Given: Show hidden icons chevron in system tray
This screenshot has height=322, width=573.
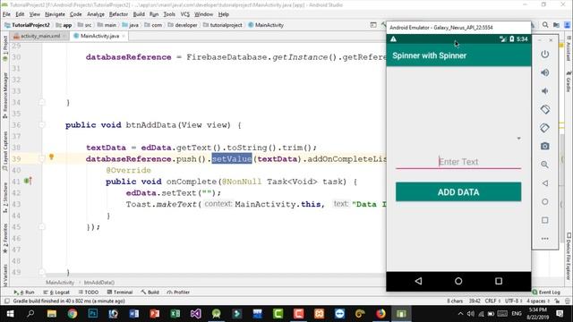Looking at the screenshot, I should click(x=460, y=314).
